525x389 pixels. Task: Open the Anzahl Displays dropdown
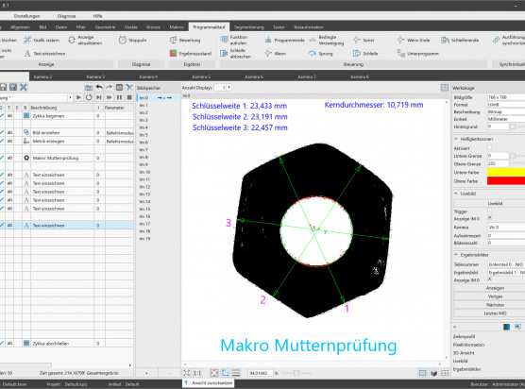coord(229,88)
